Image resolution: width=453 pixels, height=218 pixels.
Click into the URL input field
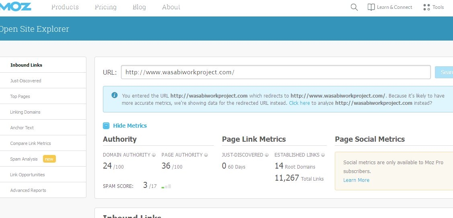[276, 72]
